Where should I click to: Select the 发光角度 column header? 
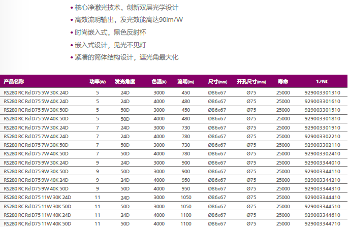click(x=125, y=81)
